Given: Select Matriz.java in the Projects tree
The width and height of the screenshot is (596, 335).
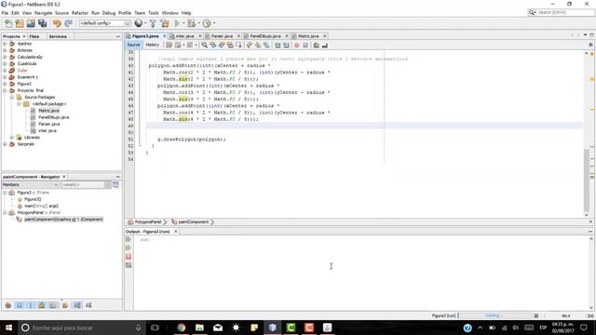Looking at the screenshot, I should click(x=48, y=111).
